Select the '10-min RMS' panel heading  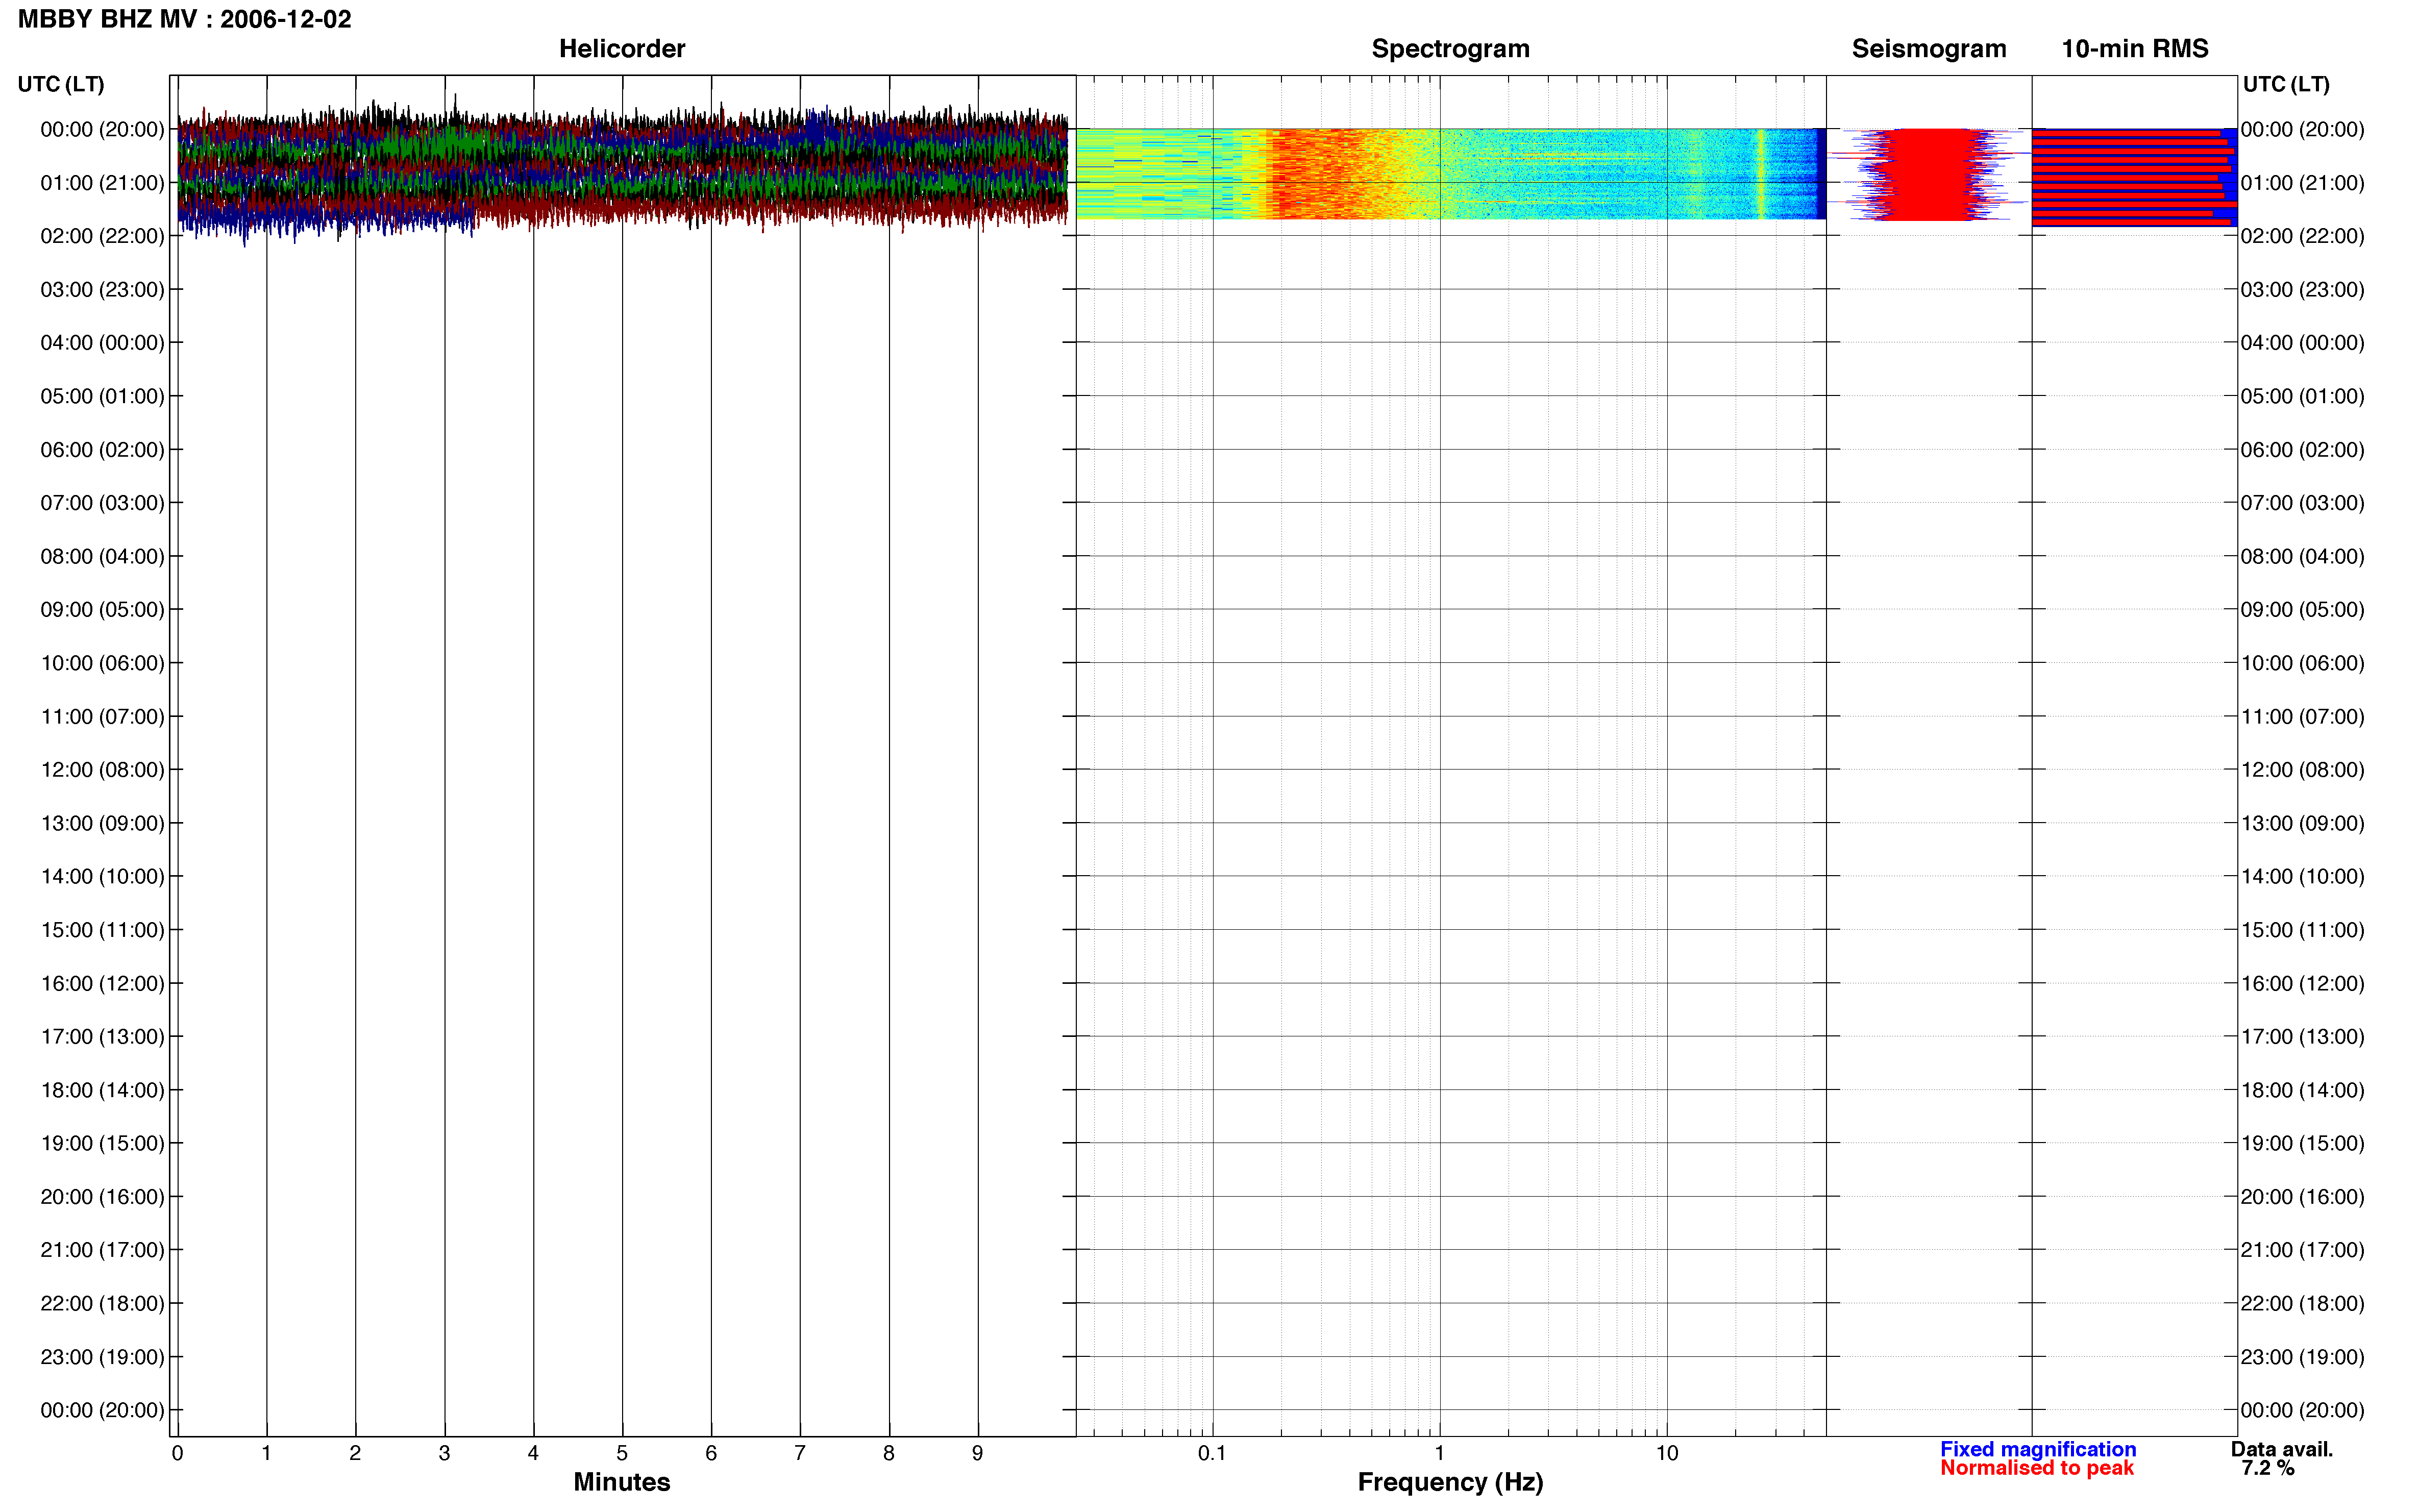pos(2134,49)
